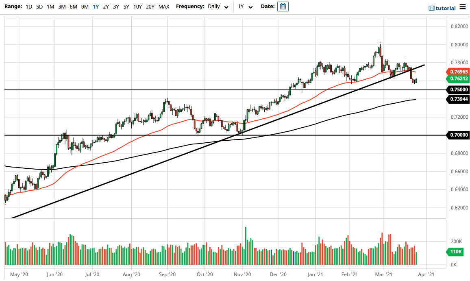The height and width of the screenshot is (281, 470).
Task: Switch range to MAX
Action: pos(164,7)
